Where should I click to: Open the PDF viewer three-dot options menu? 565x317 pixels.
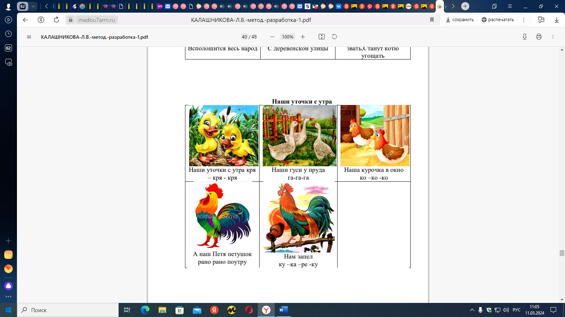[553, 37]
